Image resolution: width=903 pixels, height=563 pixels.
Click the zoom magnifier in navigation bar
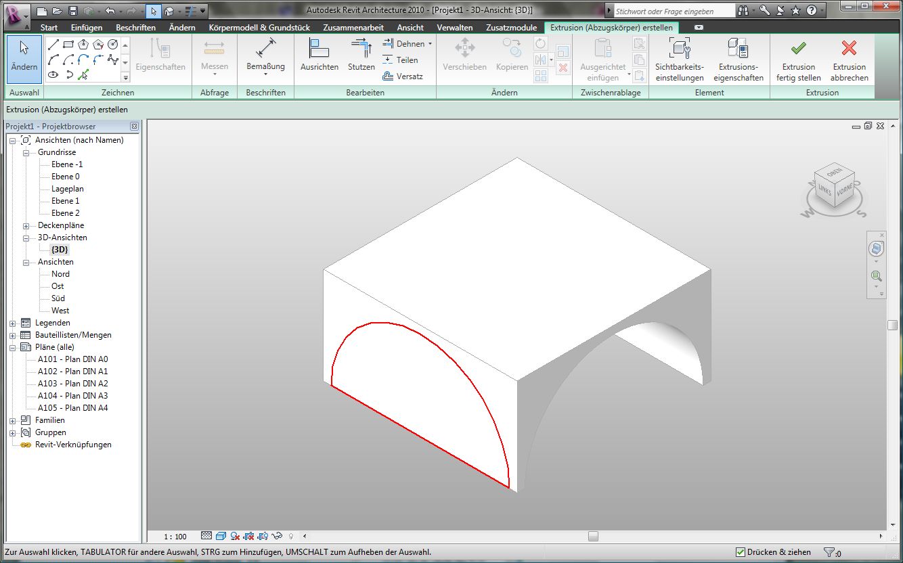click(x=877, y=276)
